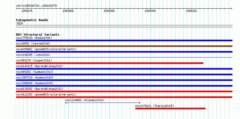Image resolution: width=240 pixels, height=119 pixels.
Task: Click the esv2759215 (Redon2006) label
Action: [x=34, y=38]
